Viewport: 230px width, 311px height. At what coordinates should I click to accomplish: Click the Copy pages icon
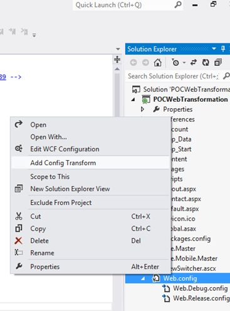tap(19, 228)
